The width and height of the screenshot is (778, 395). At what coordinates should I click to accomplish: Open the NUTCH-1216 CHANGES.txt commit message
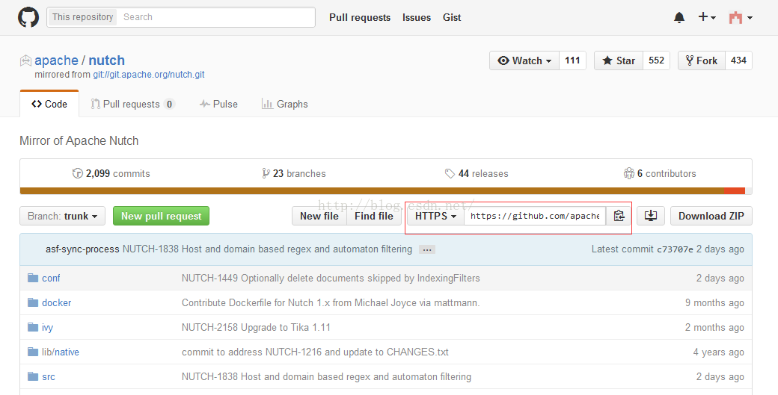(315, 352)
